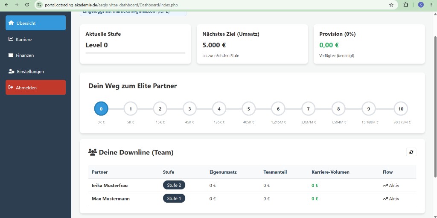Click the 405K € label under level 5
This screenshot has width=437, height=218.
[x=249, y=122]
